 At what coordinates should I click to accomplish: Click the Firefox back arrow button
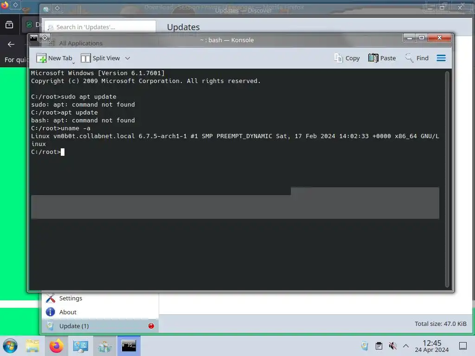coord(11,44)
